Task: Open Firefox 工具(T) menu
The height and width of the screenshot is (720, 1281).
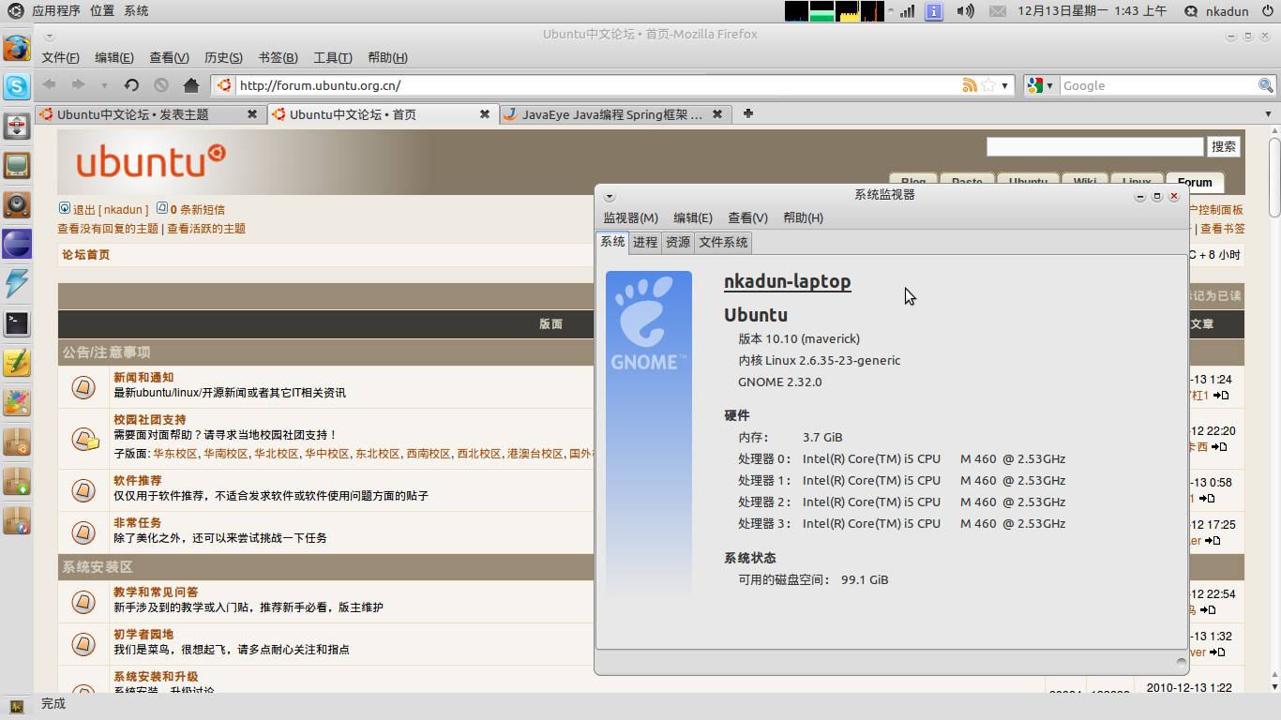Action: [x=333, y=57]
